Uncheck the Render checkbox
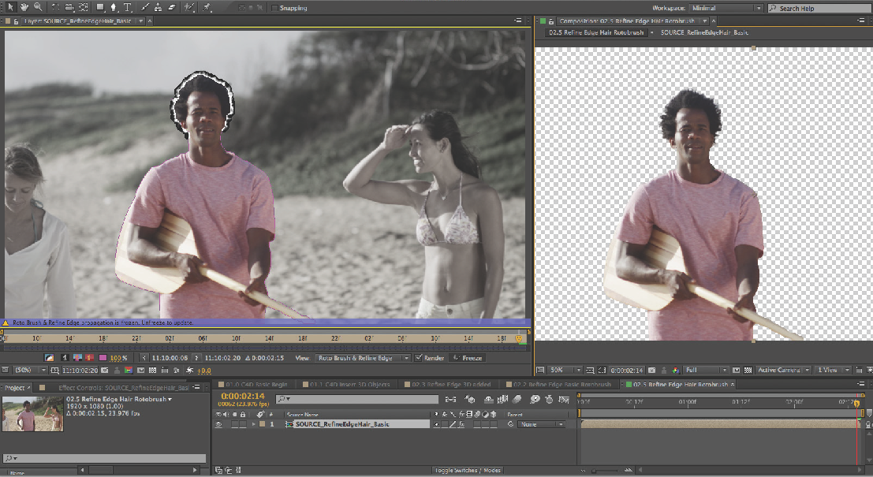 point(419,358)
